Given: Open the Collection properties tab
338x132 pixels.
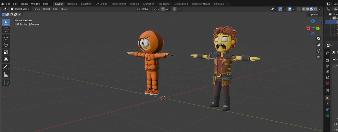Looking at the screenshot, I should pyautogui.click(x=327, y=91).
